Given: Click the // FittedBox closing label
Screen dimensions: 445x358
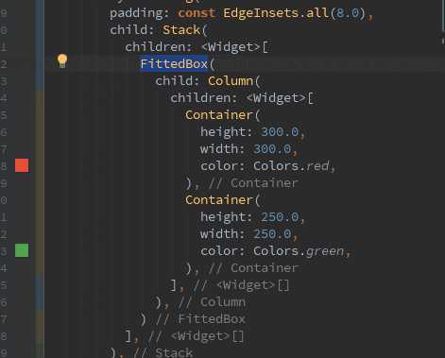Looking at the screenshot, I should [x=200, y=319].
